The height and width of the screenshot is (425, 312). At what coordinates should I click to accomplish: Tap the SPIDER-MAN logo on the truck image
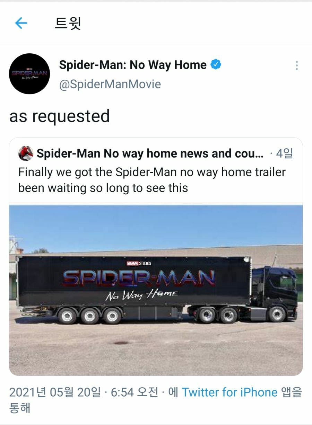tap(139, 278)
